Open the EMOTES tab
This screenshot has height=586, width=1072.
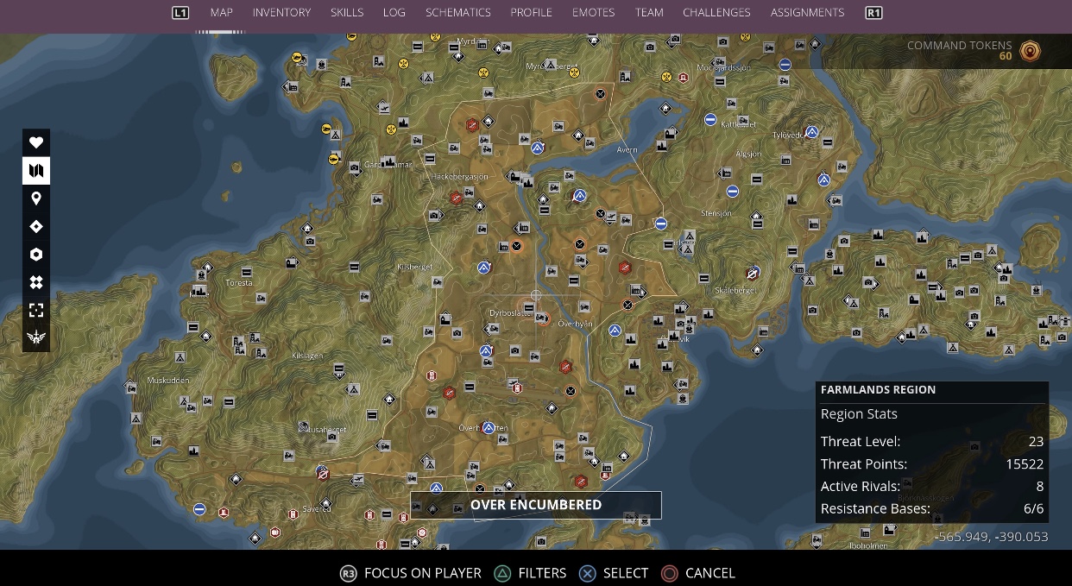[x=594, y=13]
